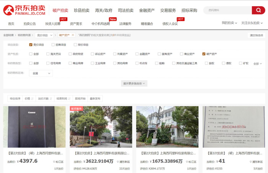
Task: Toggle the 竞价项目 checkbox
Action: click(x=31, y=45)
